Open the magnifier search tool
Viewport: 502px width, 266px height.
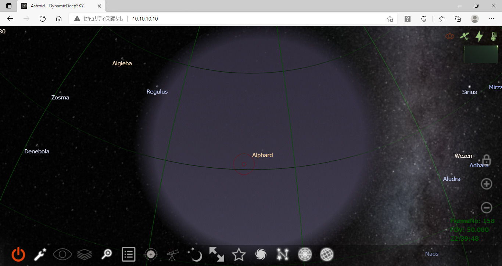(x=107, y=254)
